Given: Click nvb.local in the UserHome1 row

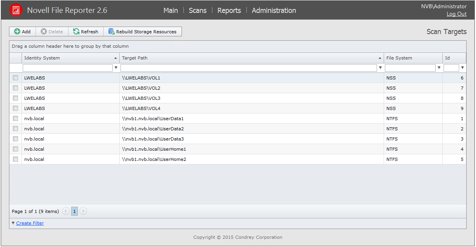Looking at the screenshot, I should click(x=34, y=149).
